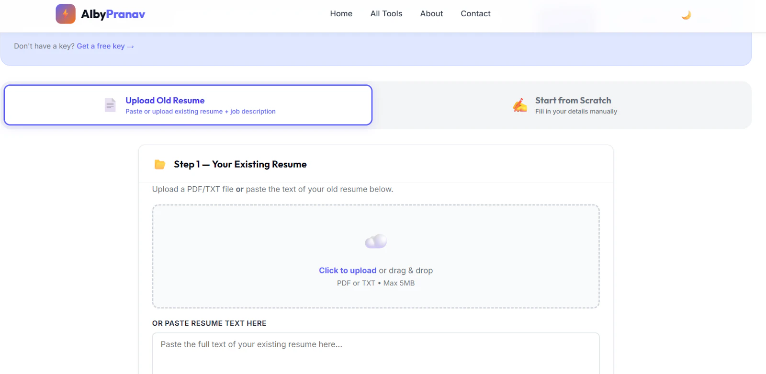Image resolution: width=766 pixels, height=374 pixels.
Task: Click the Paste or upload existing resume subtitle
Action: [x=201, y=112]
